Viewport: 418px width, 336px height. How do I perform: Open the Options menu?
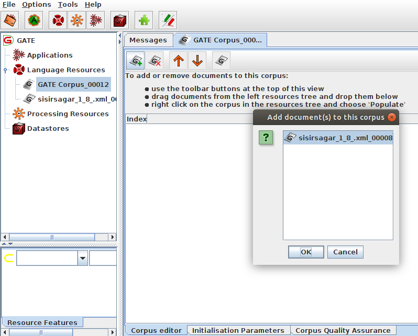click(37, 5)
